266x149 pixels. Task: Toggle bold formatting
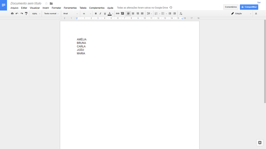(96, 14)
